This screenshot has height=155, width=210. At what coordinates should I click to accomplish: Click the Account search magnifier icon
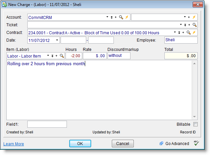121,17
